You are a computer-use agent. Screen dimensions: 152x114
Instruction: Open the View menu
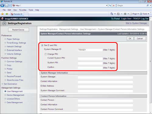pyautogui.click(x=15, y=10)
